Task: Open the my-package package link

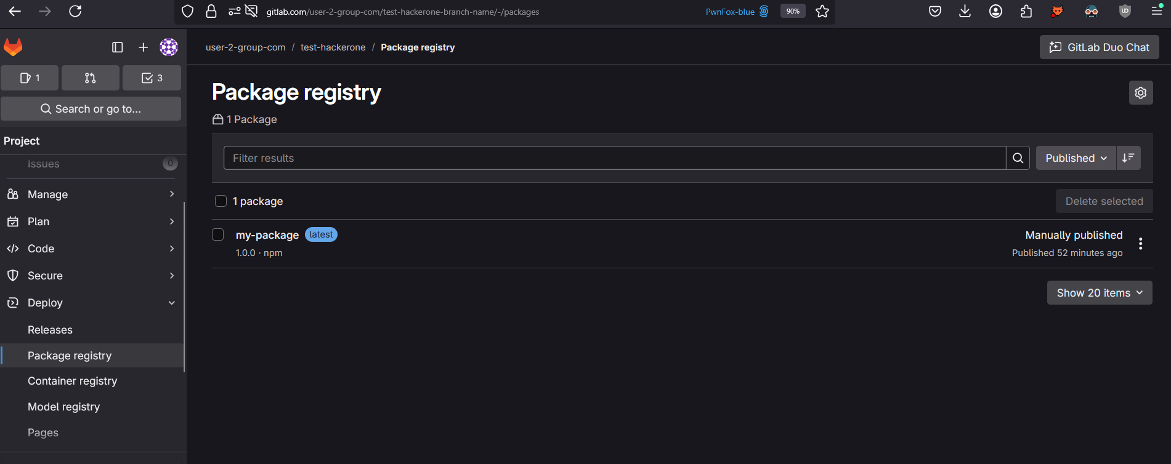Action: pos(267,235)
